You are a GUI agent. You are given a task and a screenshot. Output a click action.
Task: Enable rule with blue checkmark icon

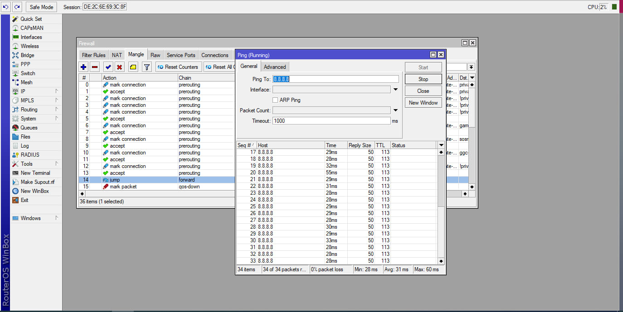click(x=108, y=67)
